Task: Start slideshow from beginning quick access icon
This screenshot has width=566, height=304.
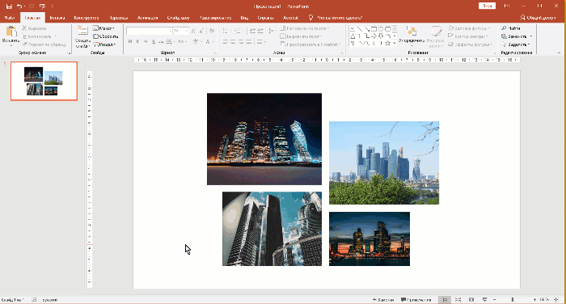Action: click(42, 6)
